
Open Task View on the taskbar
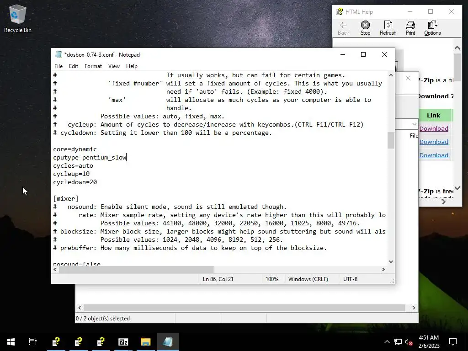coord(33,342)
